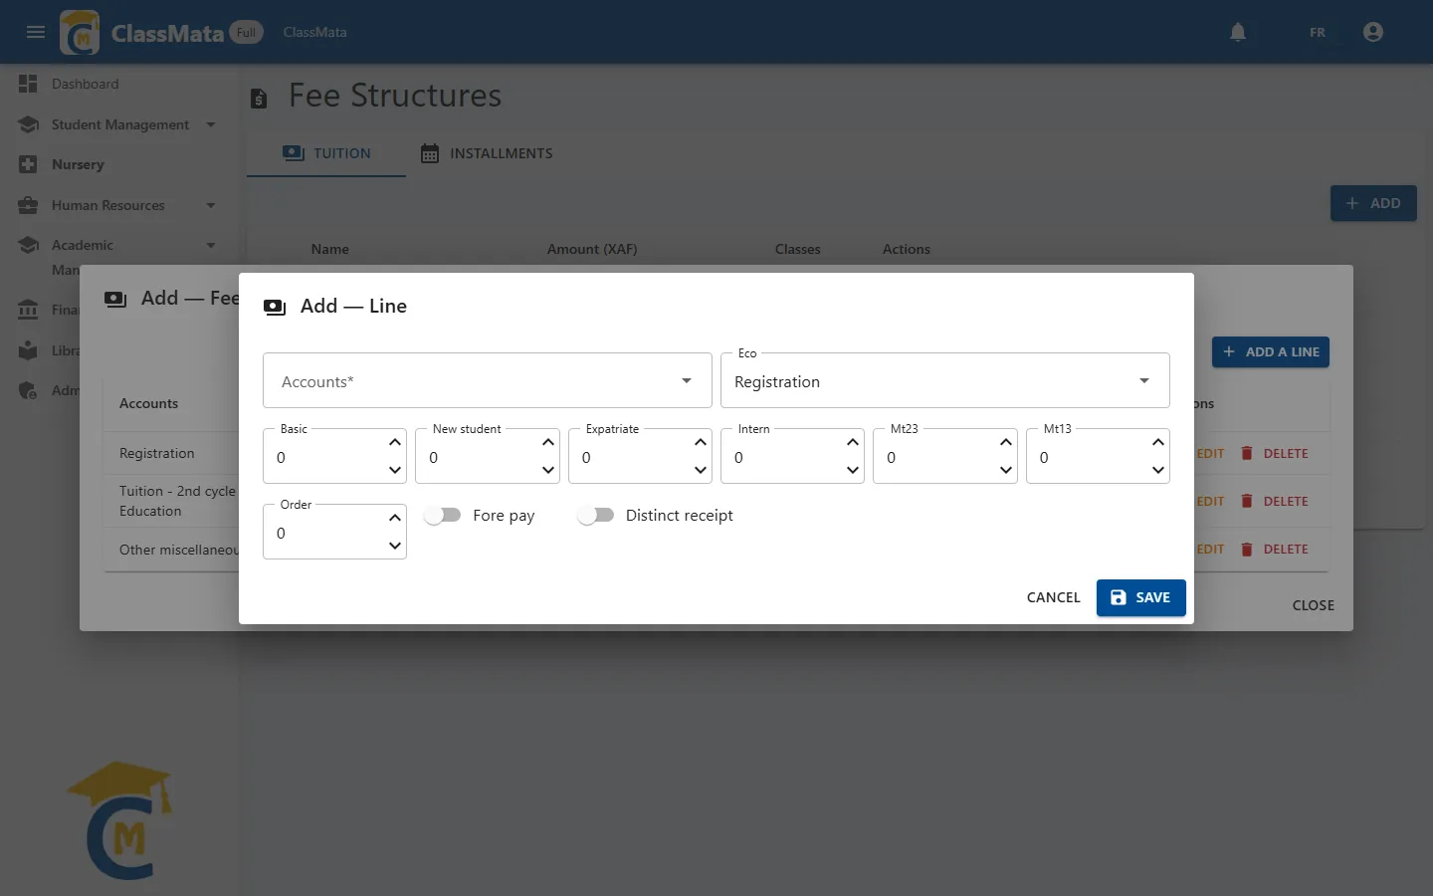Delete the Other miscellaneous line
The width and height of the screenshot is (1433, 896).
click(x=1275, y=549)
